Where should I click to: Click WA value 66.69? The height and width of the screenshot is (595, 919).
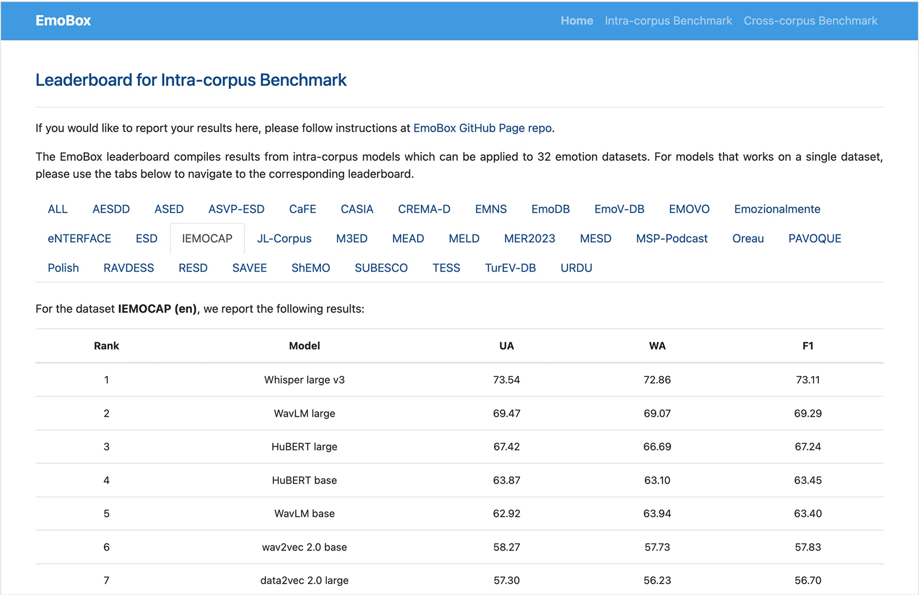[x=657, y=447]
